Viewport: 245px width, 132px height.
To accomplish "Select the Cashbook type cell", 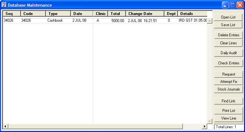I will coord(55,20).
